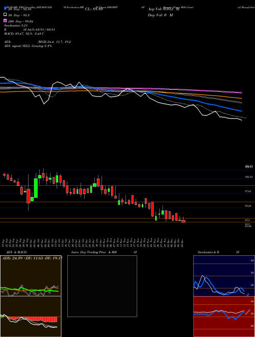Open the blue Stochastics chart panel
This screenshot has width=255, height=337.
224,276
